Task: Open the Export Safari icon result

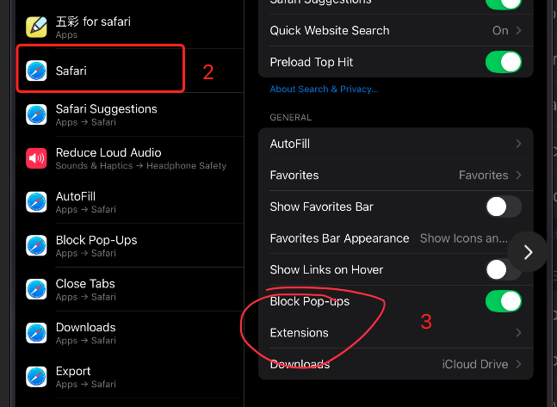Action: pos(36,377)
